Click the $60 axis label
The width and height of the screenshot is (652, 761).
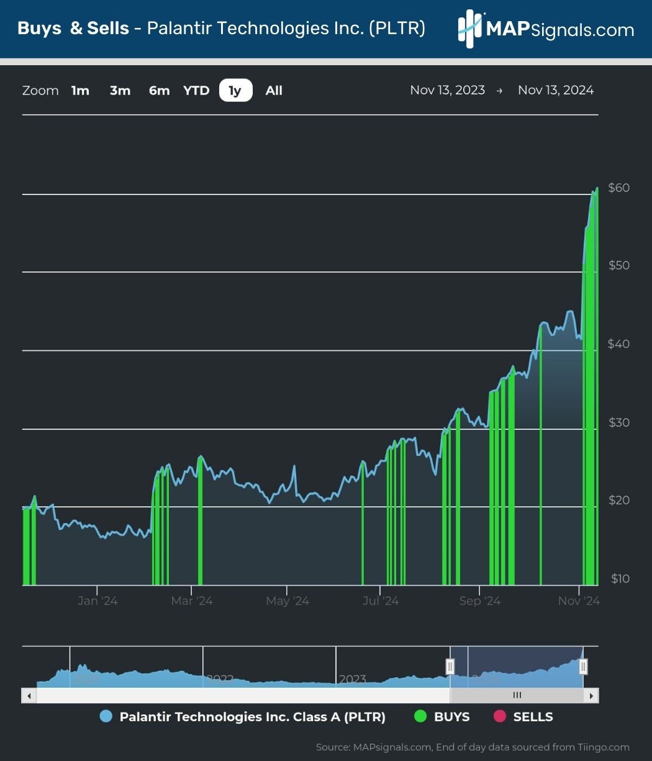point(619,188)
